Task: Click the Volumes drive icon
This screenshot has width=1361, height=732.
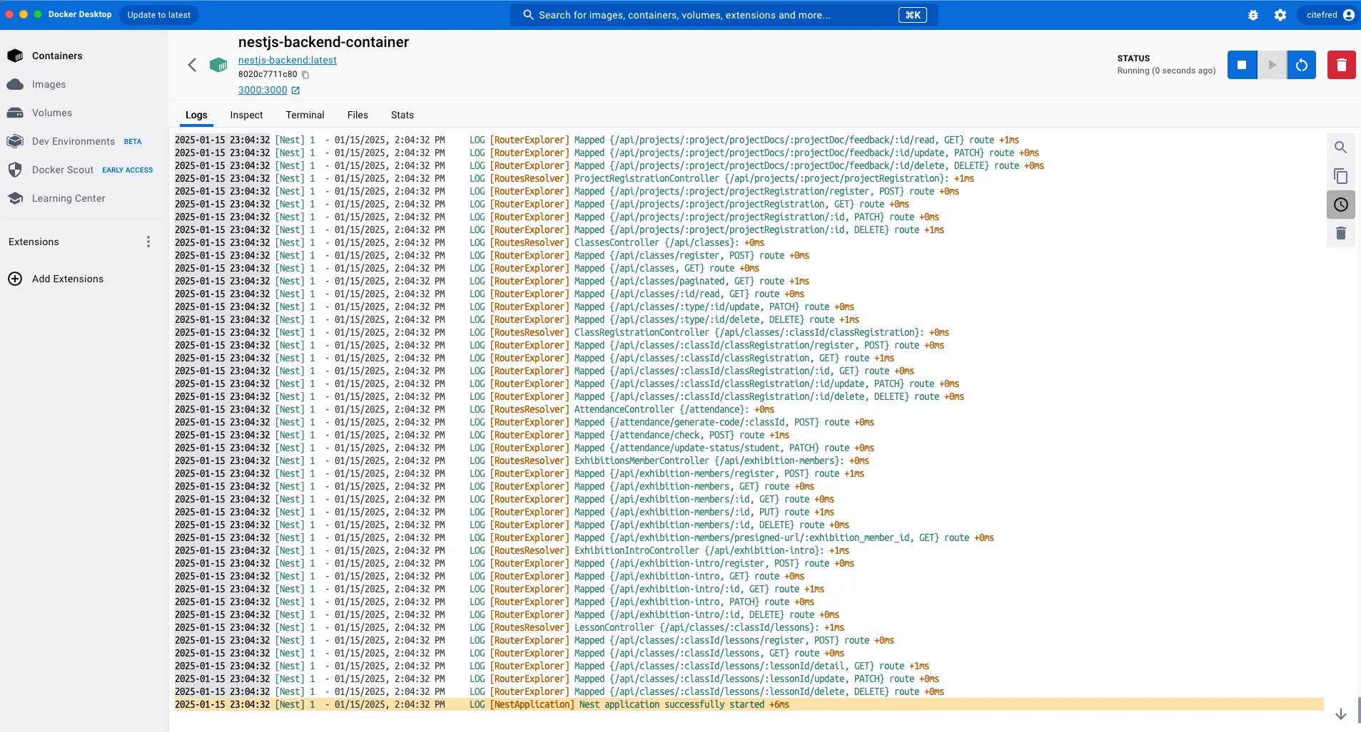Action: point(15,113)
